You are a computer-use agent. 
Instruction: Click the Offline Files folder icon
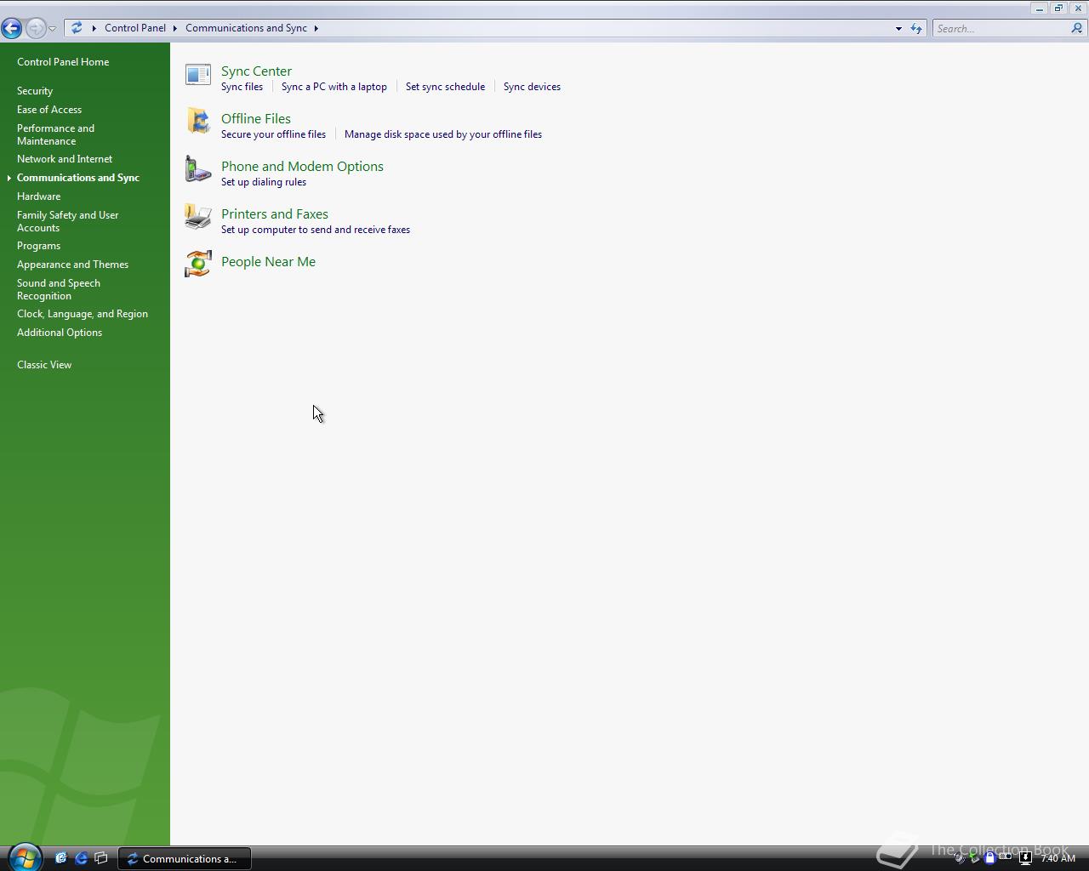coord(198,122)
